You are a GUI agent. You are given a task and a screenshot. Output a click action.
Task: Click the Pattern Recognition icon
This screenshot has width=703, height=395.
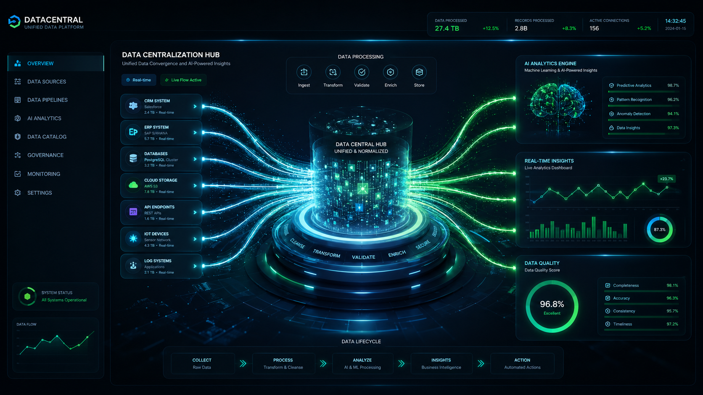(612, 99)
